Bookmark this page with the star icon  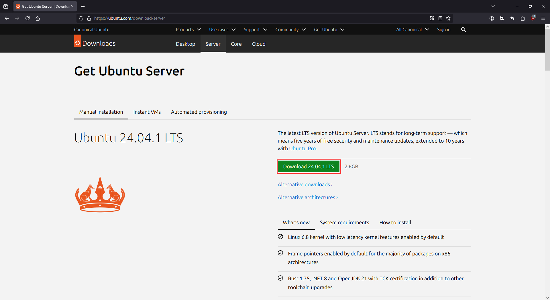tap(448, 18)
